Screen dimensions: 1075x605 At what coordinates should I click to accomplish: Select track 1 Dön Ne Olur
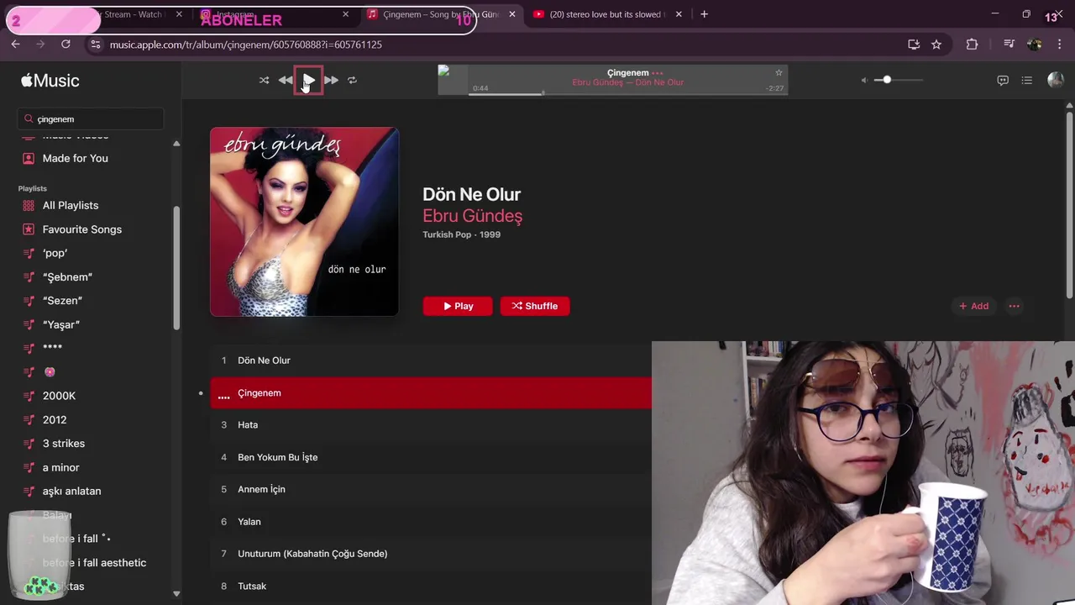431,360
